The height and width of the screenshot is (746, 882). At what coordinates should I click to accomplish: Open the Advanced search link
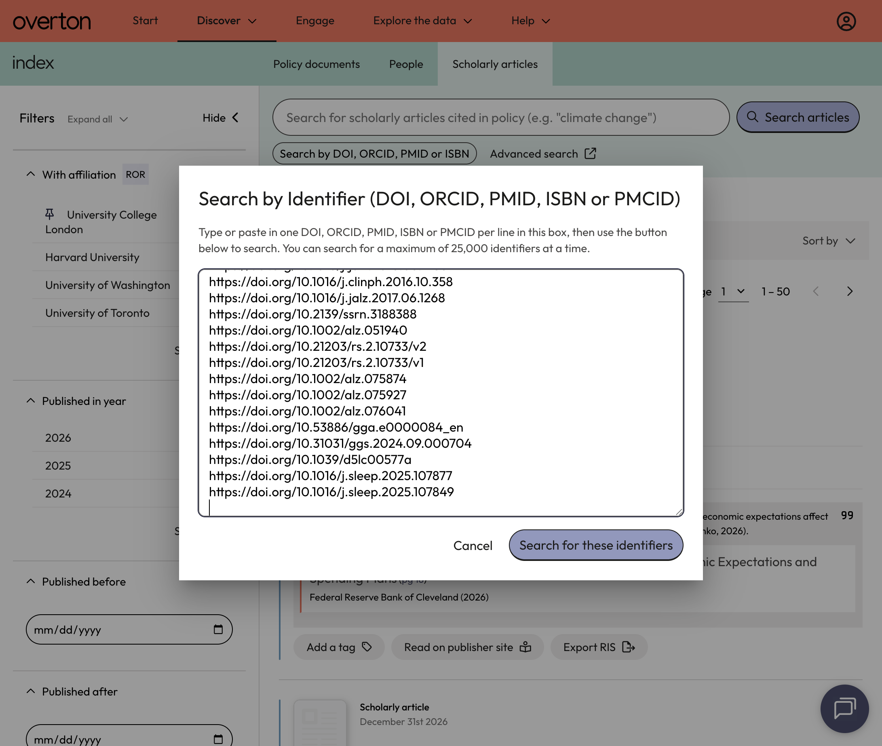[x=543, y=154]
